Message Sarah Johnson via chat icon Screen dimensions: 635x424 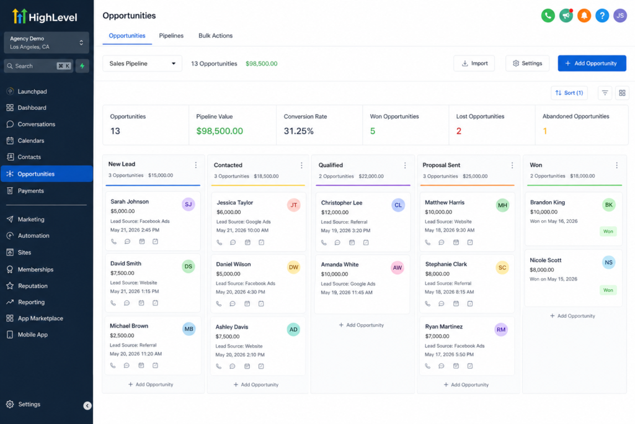tap(127, 241)
